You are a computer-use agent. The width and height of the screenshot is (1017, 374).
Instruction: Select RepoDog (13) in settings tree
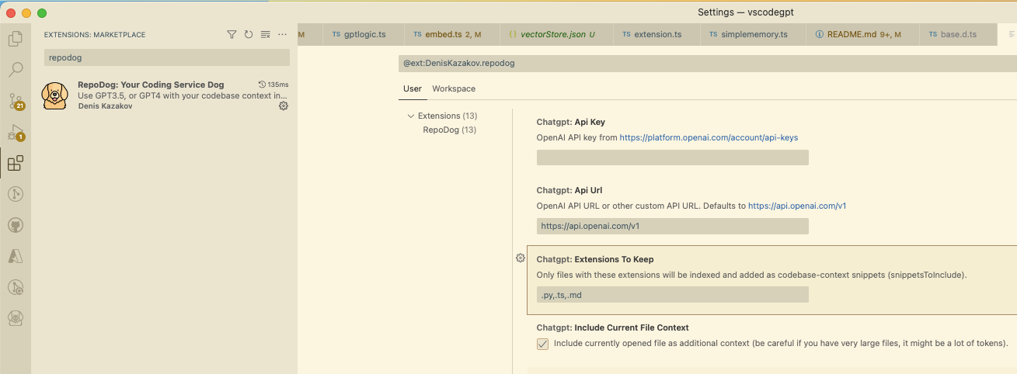(x=450, y=130)
